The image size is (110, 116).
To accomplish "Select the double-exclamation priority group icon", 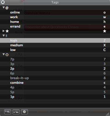I will pyautogui.click(x=6, y=36).
